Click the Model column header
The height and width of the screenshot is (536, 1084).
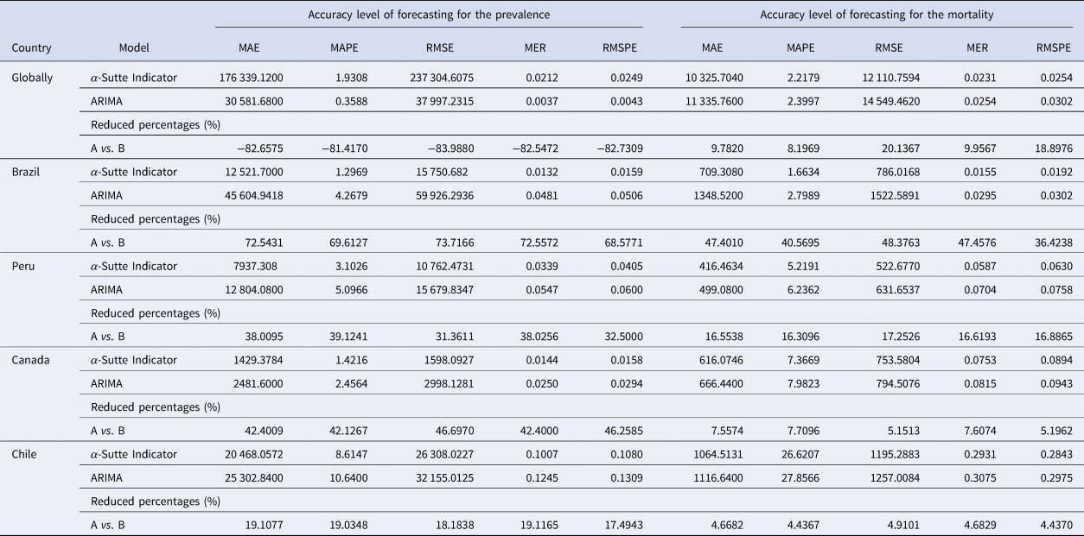point(134,49)
